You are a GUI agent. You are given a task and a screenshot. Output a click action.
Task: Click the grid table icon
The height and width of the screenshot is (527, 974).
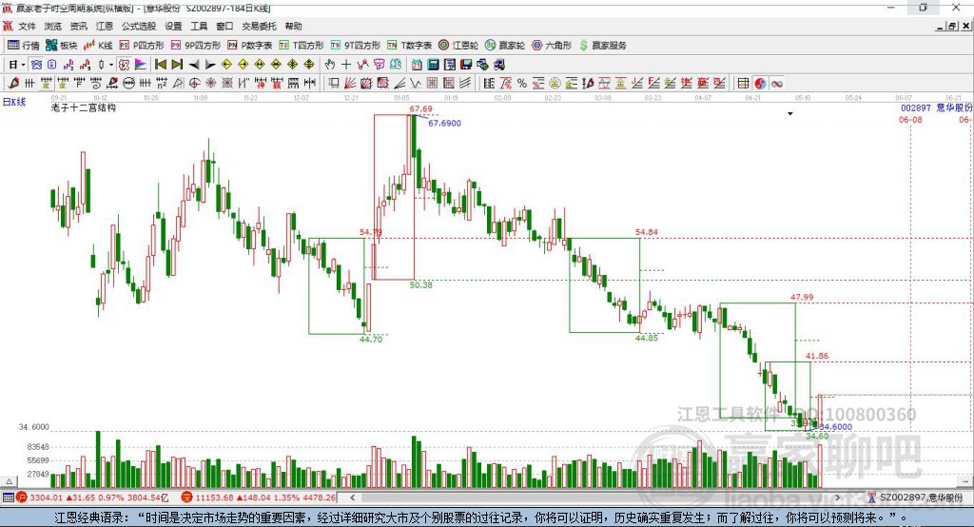[743, 84]
